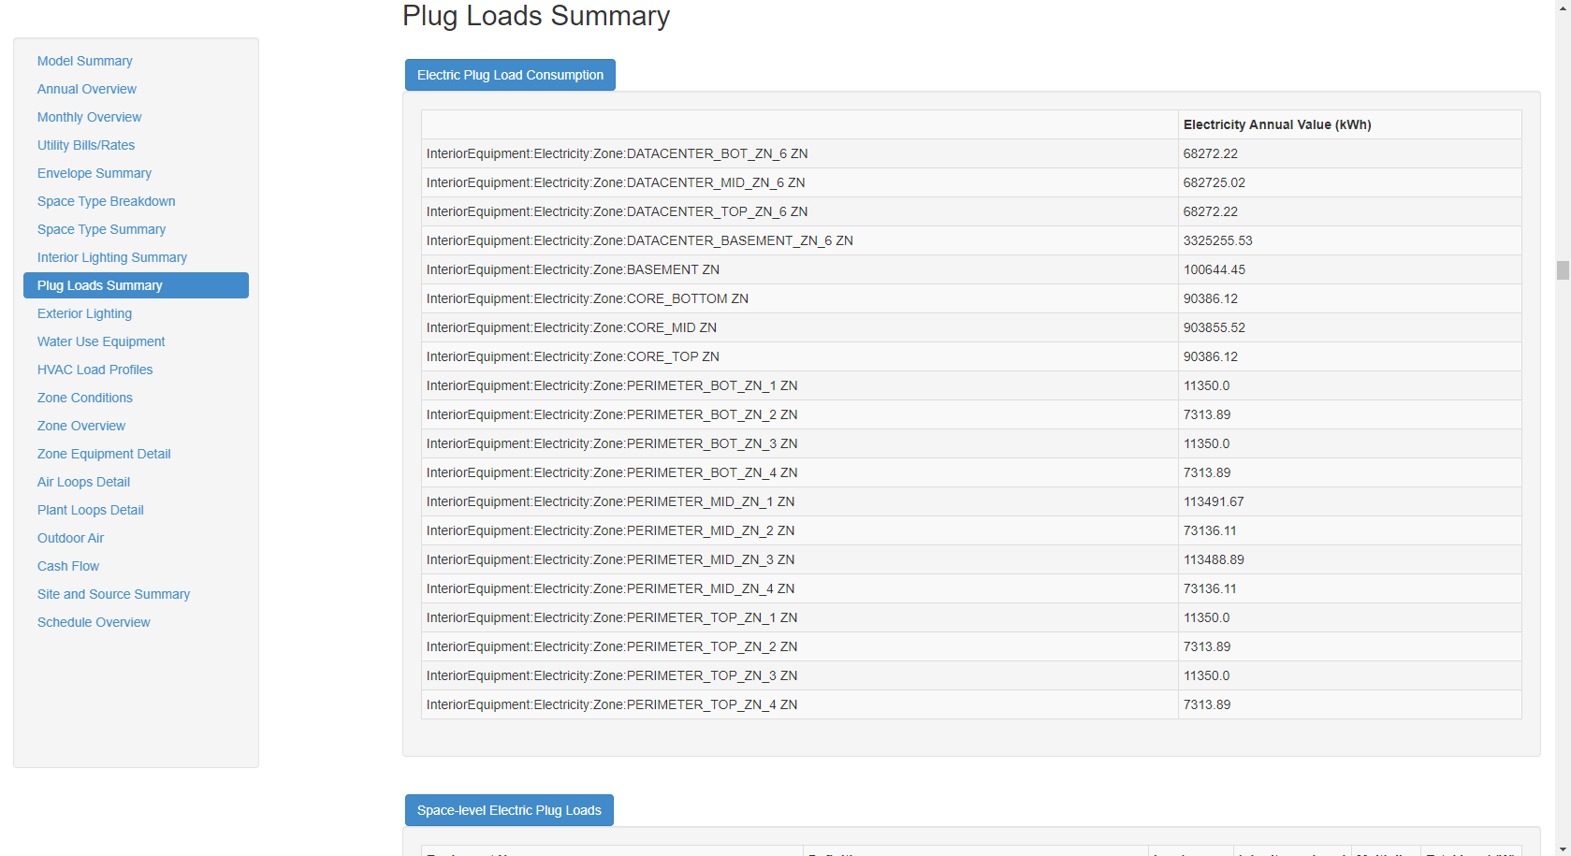Open Interior Lighting Summary
This screenshot has height=856, width=1571.
[x=111, y=257]
